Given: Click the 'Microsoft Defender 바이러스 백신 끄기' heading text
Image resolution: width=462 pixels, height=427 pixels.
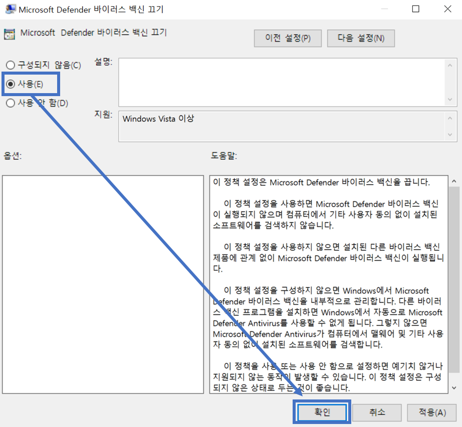Looking at the screenshot, I should (94, 33).
